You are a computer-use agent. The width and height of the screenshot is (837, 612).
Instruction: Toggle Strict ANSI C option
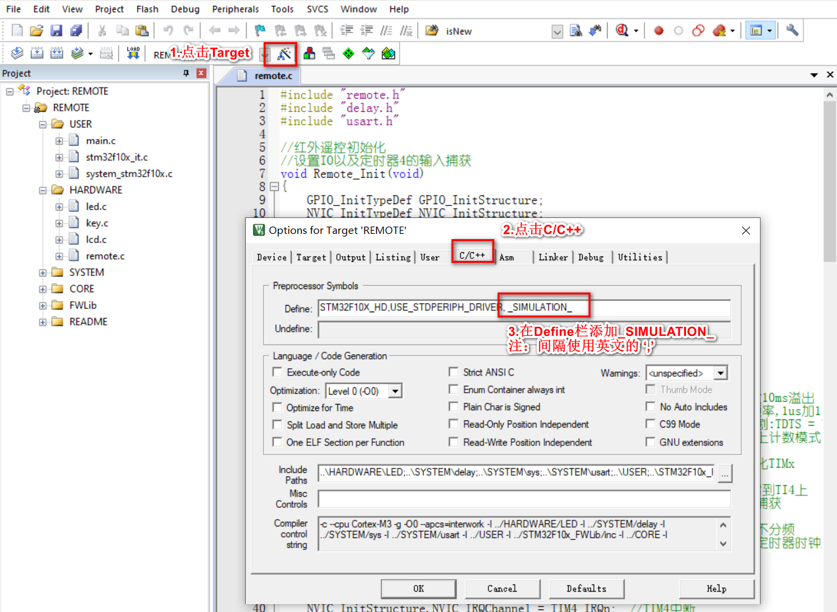[453, 372]
